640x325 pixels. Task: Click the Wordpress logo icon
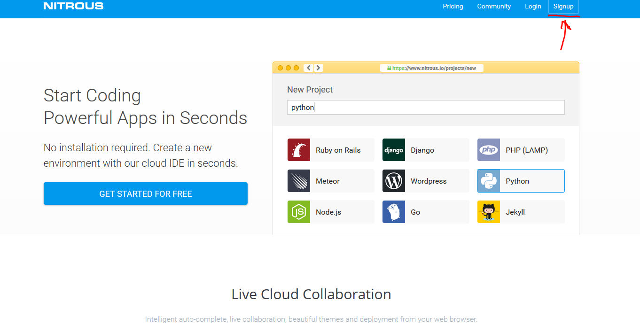pos(394,181)
